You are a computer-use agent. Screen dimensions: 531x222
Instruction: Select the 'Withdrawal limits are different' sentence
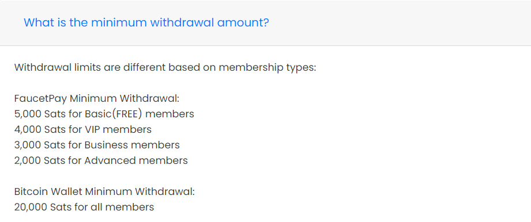click(x=165, y=68)
